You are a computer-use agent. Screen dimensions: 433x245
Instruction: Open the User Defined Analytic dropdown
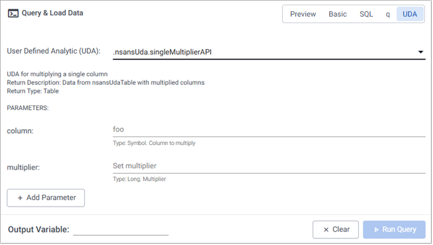(269, 52)
